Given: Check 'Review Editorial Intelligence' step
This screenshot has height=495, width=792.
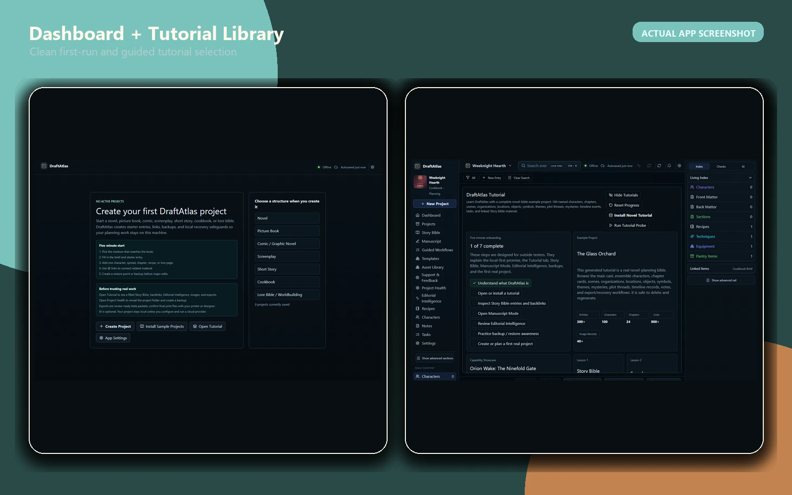Looking at the screenshot, I should tap(498, 324).
